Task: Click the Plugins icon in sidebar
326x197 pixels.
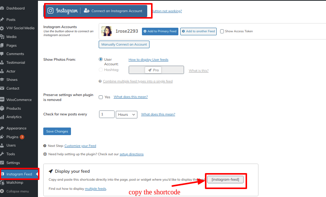Action: [x=2, y=137]
